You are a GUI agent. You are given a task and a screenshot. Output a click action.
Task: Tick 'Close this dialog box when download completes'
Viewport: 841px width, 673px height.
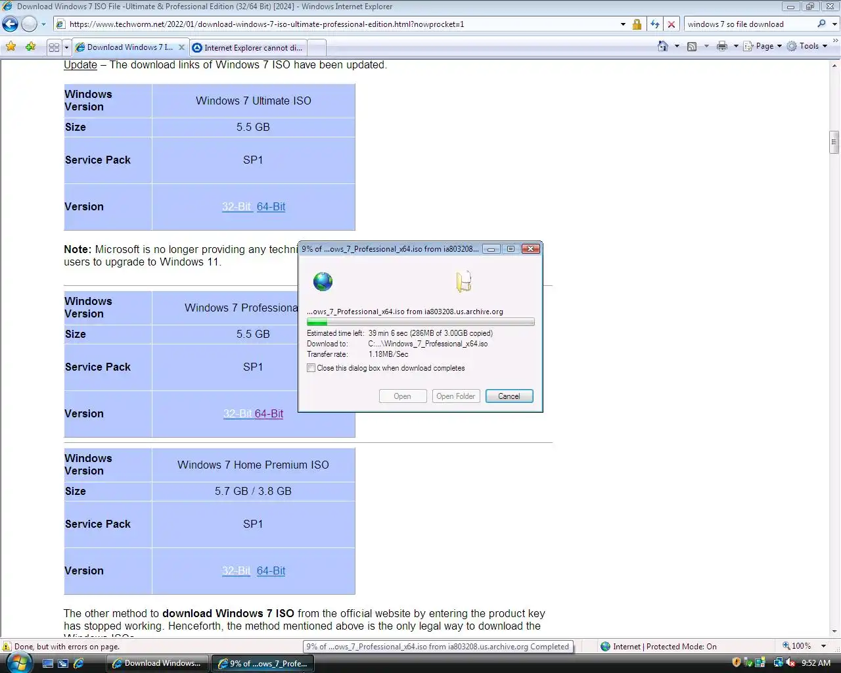click(311, 368)
